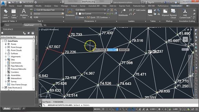Expand the Survey tree node
The height and width of the screenshot is (112, 199).
tap(6, 82)
